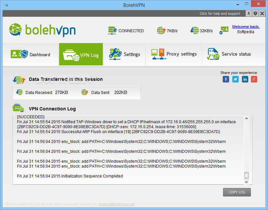The height and width of the screenshot is (210, 268).
Task: Click the 'Successful ARP Flush' log line
Action: (x=119, y=132)
